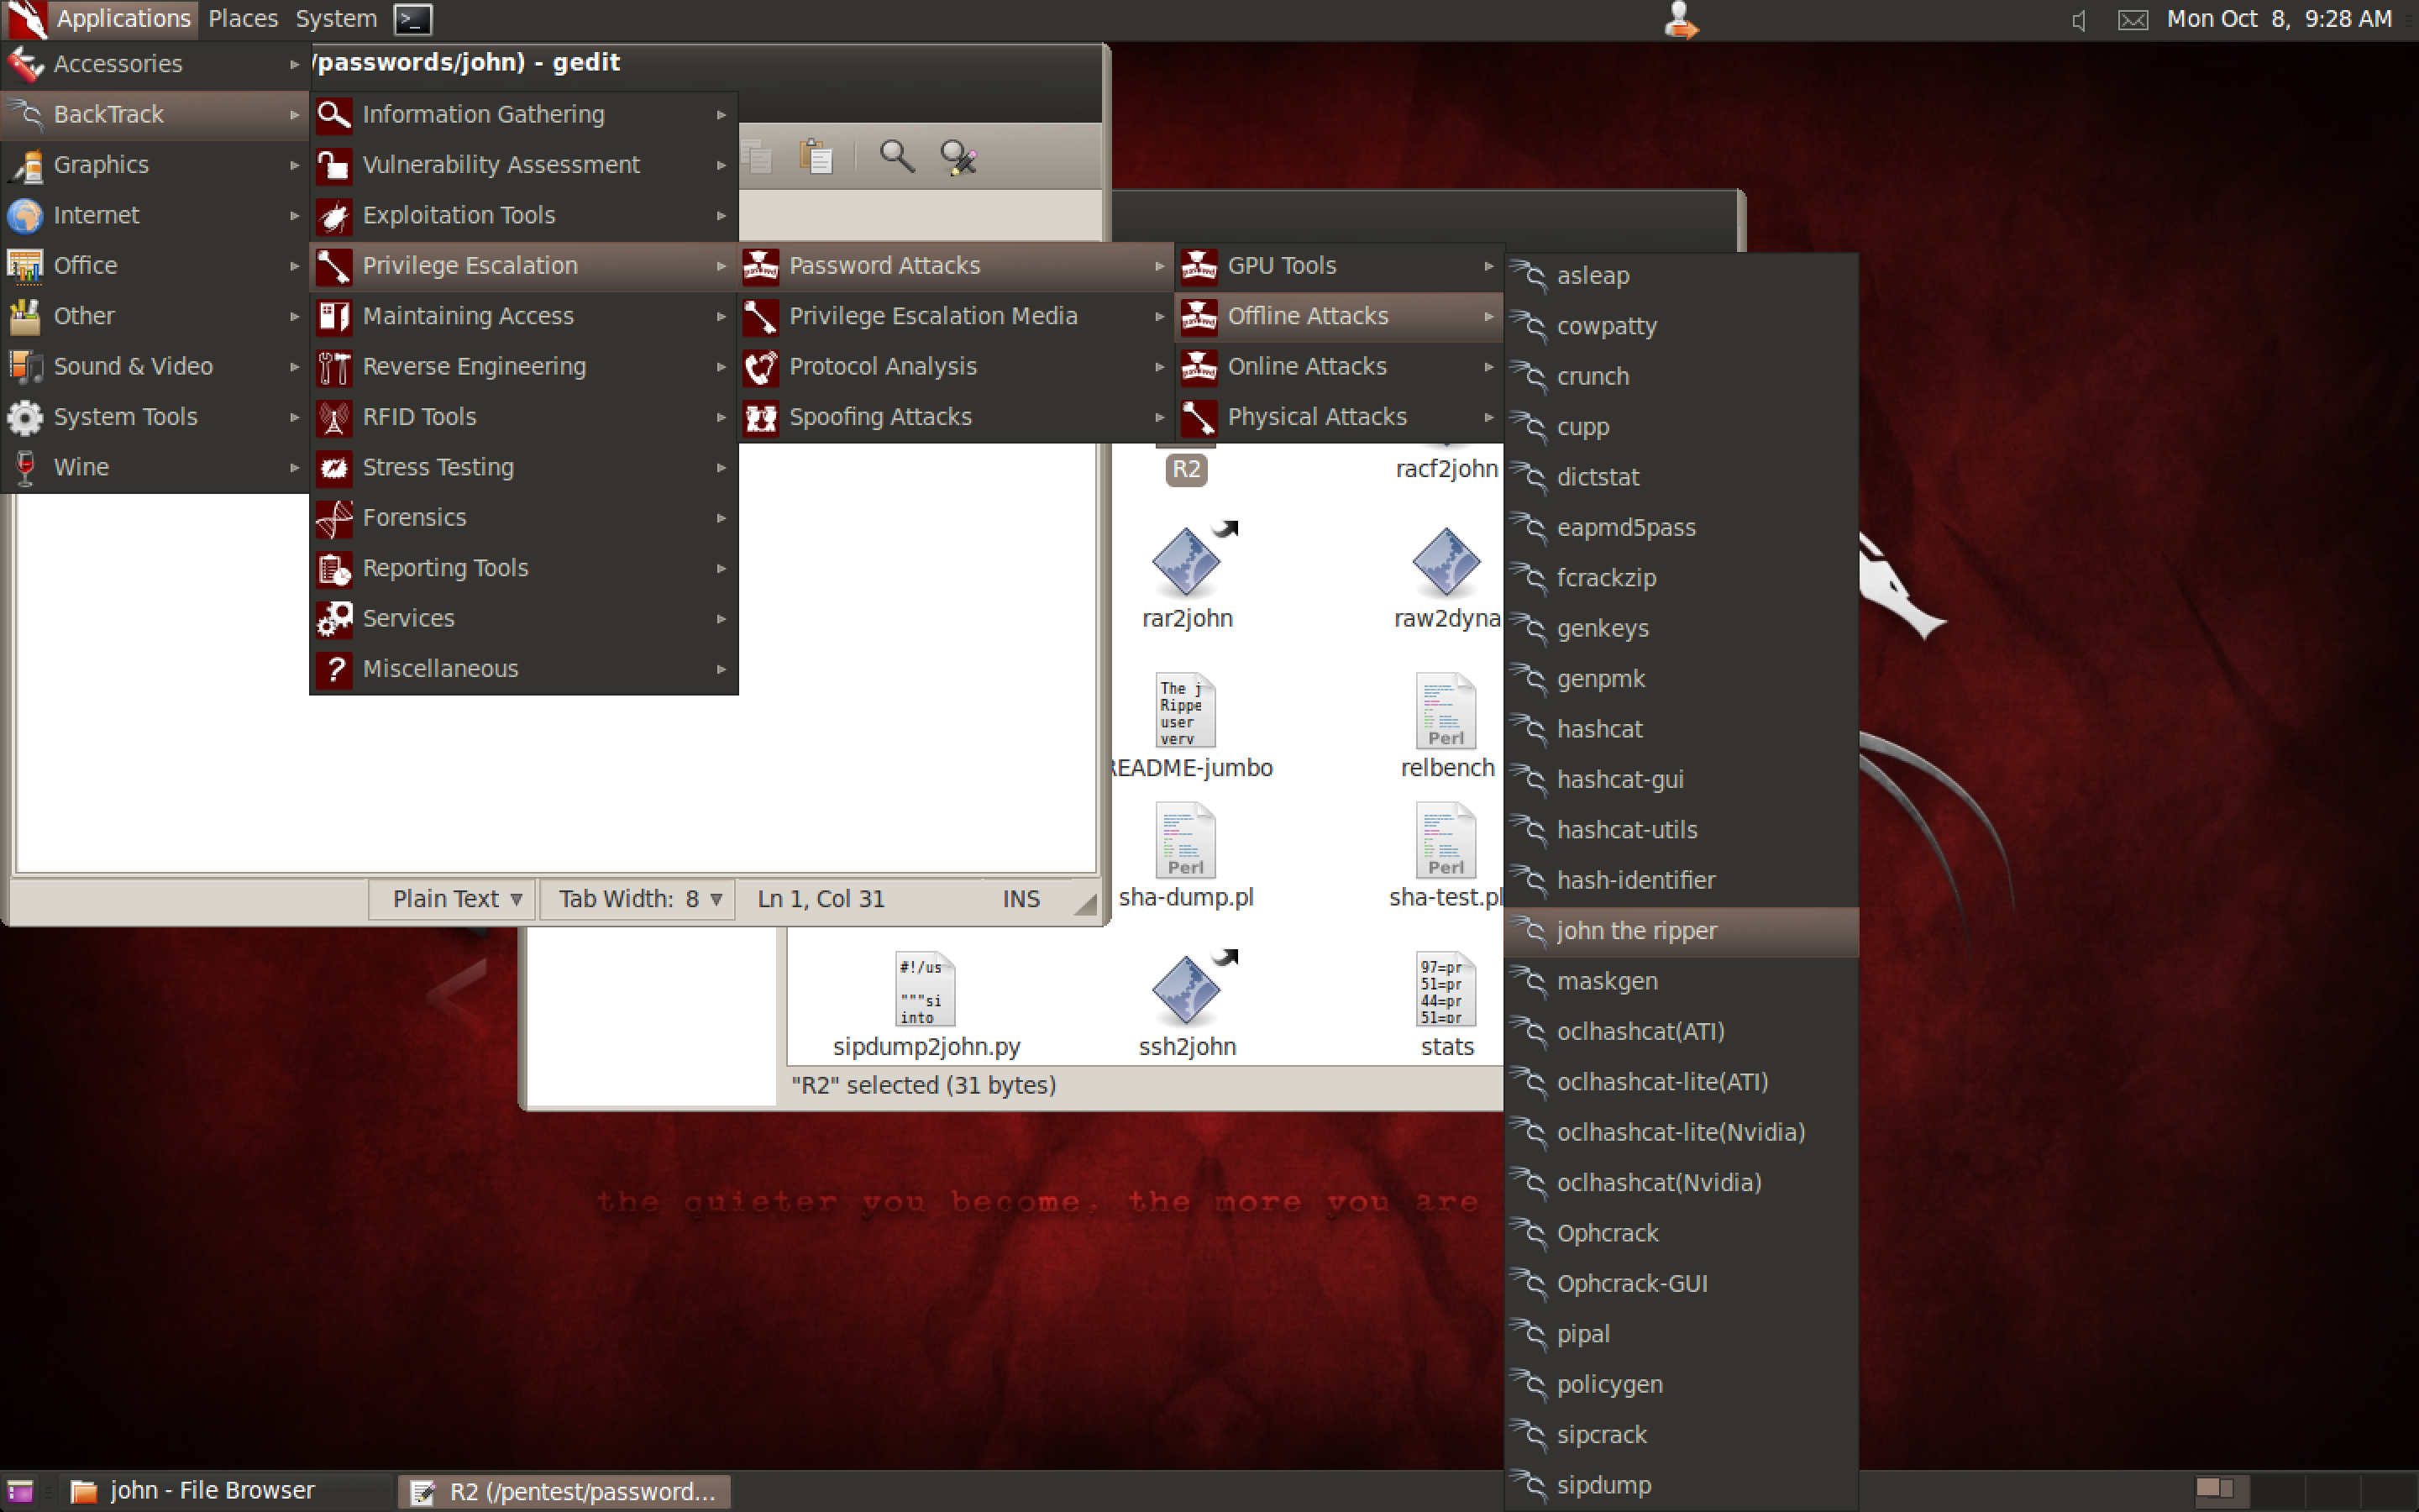Click the INS insert mode indicator in gedit

click(1021, 899)
